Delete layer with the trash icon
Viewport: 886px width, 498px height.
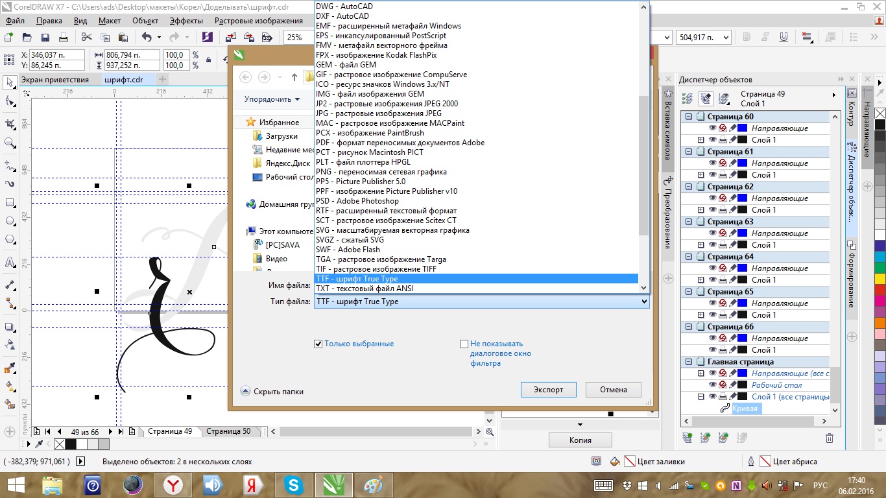pos(829,438)
